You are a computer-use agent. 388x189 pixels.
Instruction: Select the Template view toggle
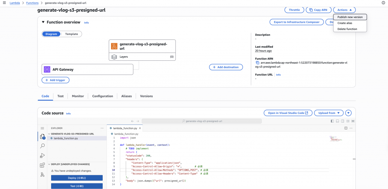pos(72,34)
